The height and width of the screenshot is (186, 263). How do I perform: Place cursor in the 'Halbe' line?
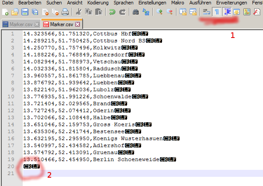tap(75, 117)
